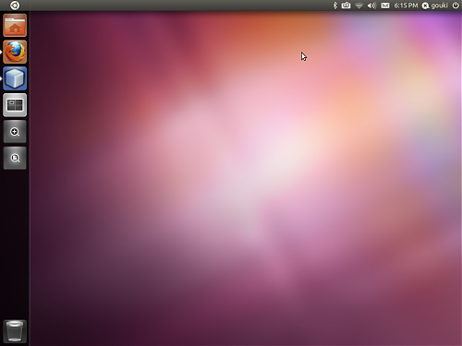Open the messaging envelope indicator menu
The height and width of the screenshot is (346, 462).
pos(385,6)
